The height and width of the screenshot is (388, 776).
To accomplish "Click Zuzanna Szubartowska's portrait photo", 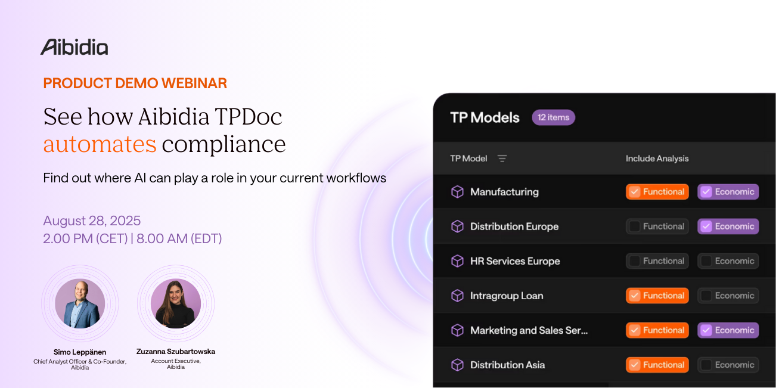I will (176, 303).
